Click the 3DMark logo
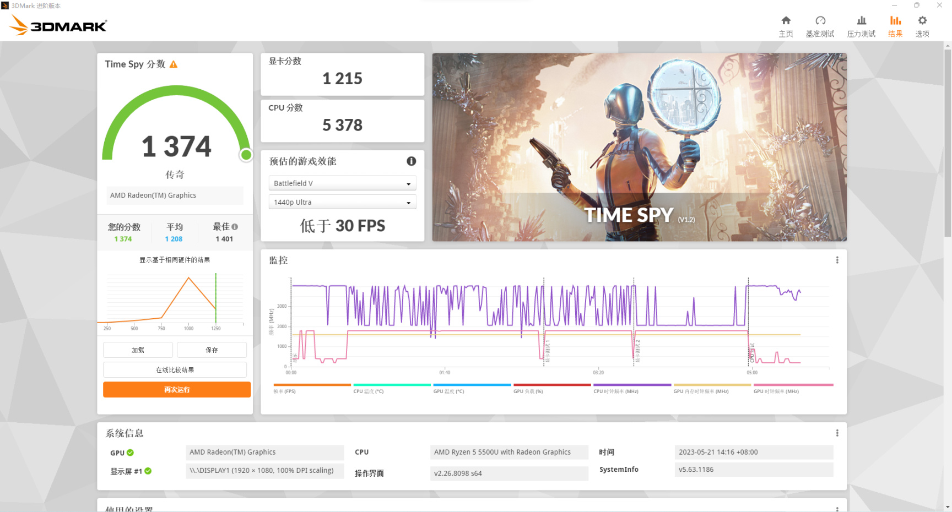Image resolution: width=952 pixels, height=512 pixels. click(58, 25)
